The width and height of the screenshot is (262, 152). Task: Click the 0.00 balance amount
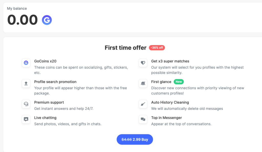pos(23,20)
